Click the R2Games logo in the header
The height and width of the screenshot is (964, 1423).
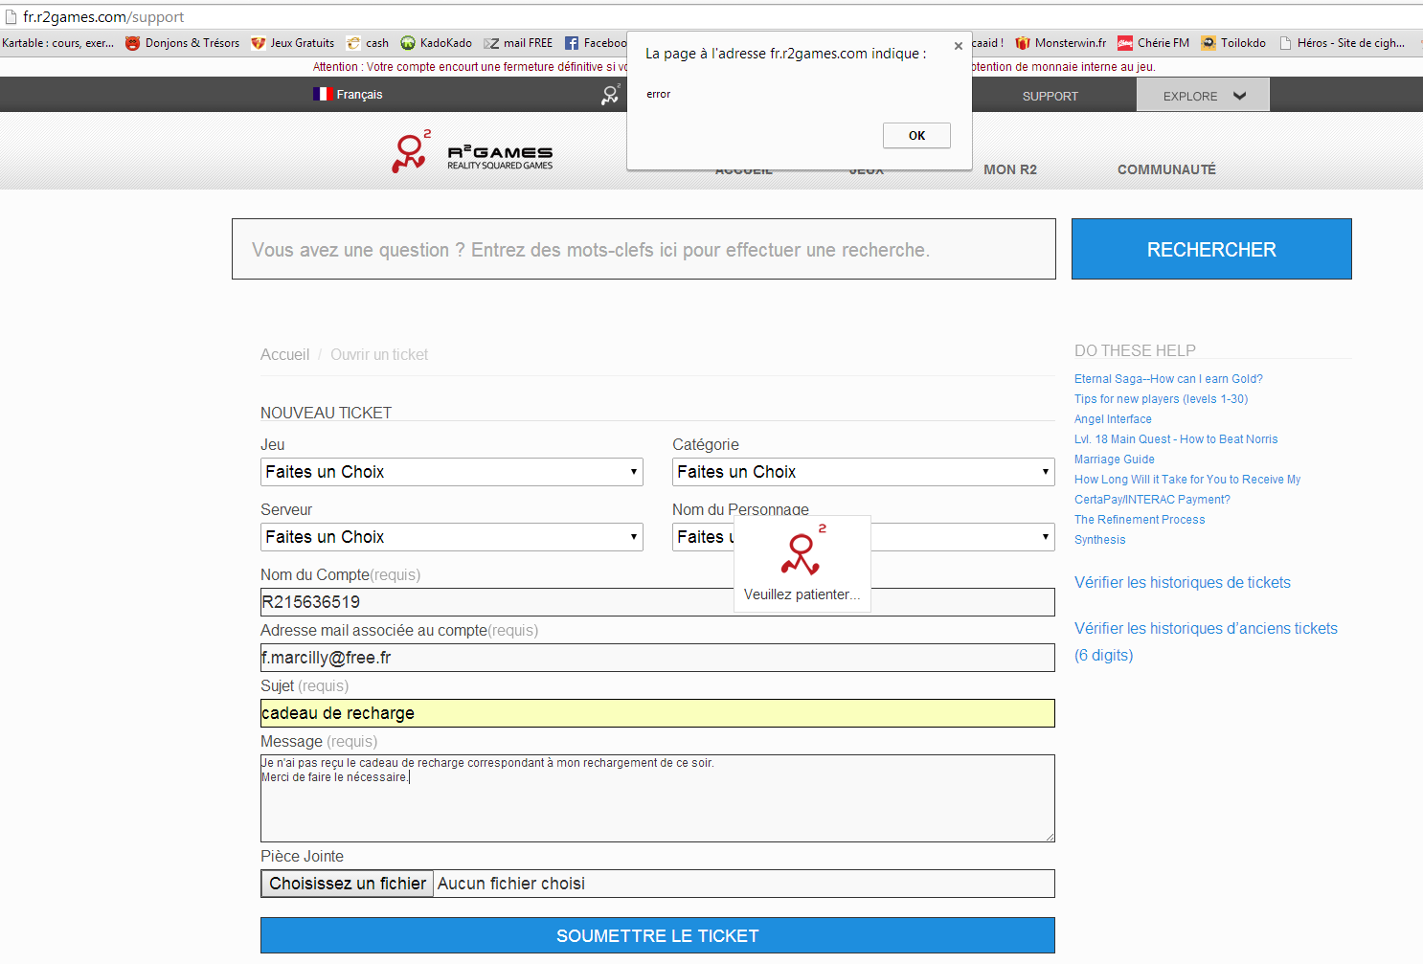(472, 153)
